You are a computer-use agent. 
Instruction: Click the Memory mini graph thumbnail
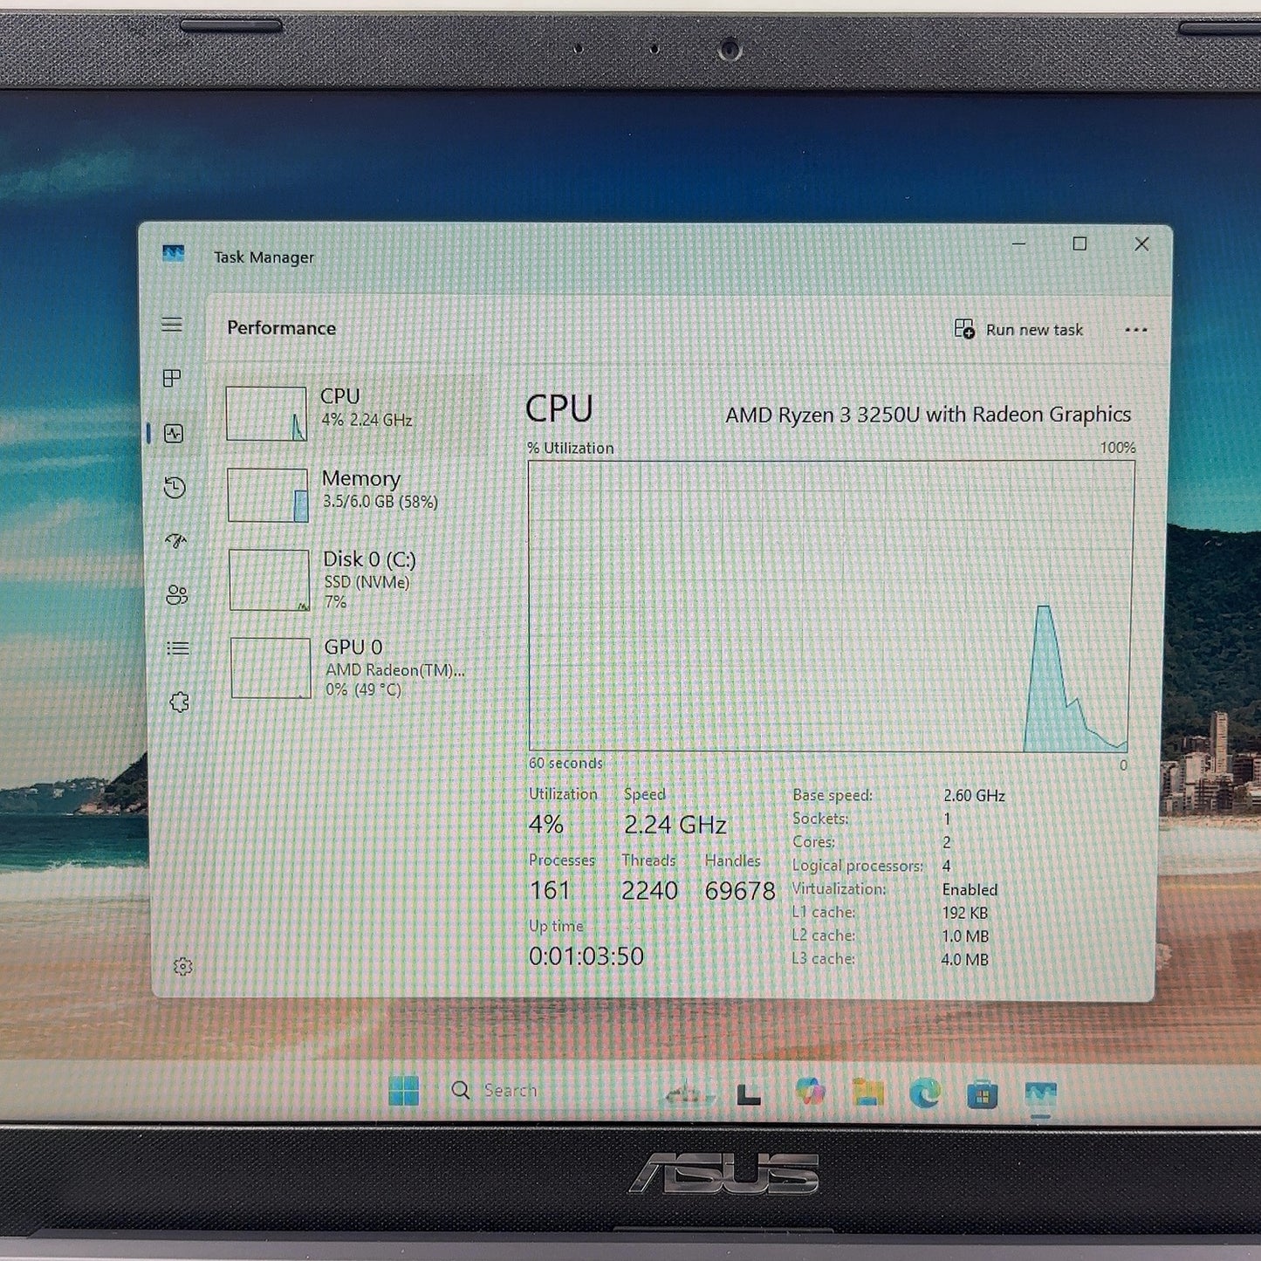click(x=268, y=495)
